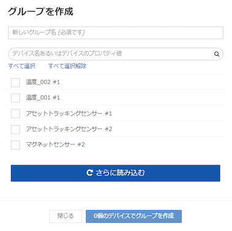The width and height of the screenshot is (232, 231).
Task: Select the アセットトラッキングセンサー #2 label text
Action: (x=69, y=129)
